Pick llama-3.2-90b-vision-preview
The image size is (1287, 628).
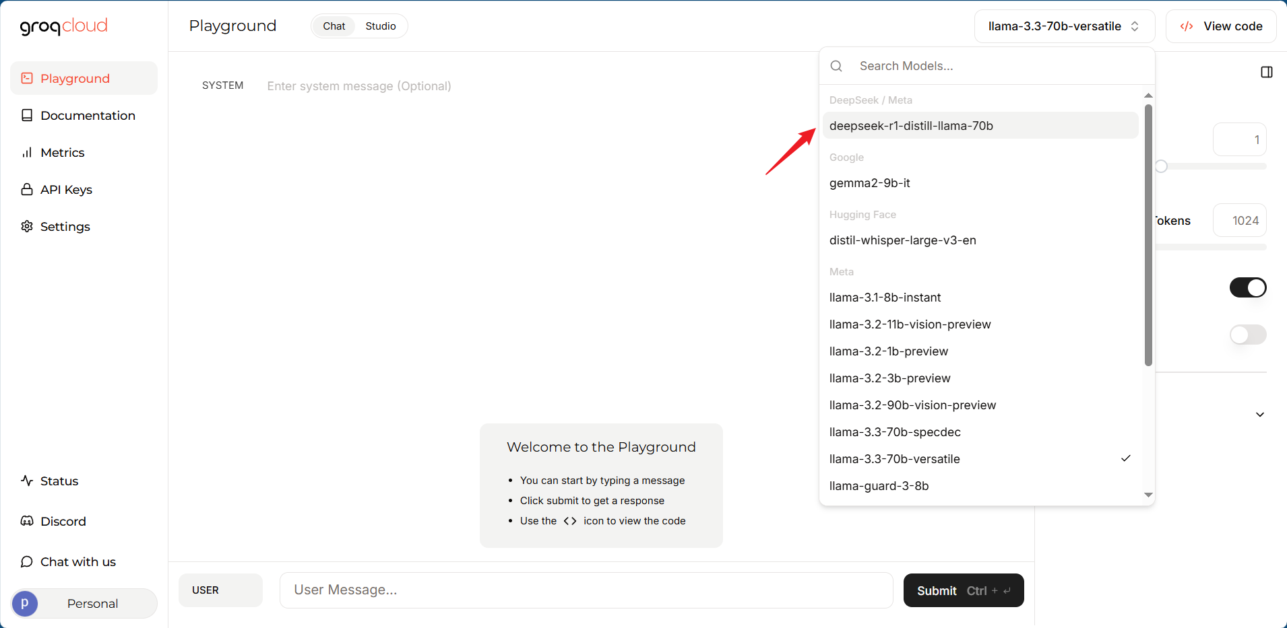[980, 405]
